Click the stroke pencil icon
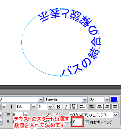 (47, 115)
